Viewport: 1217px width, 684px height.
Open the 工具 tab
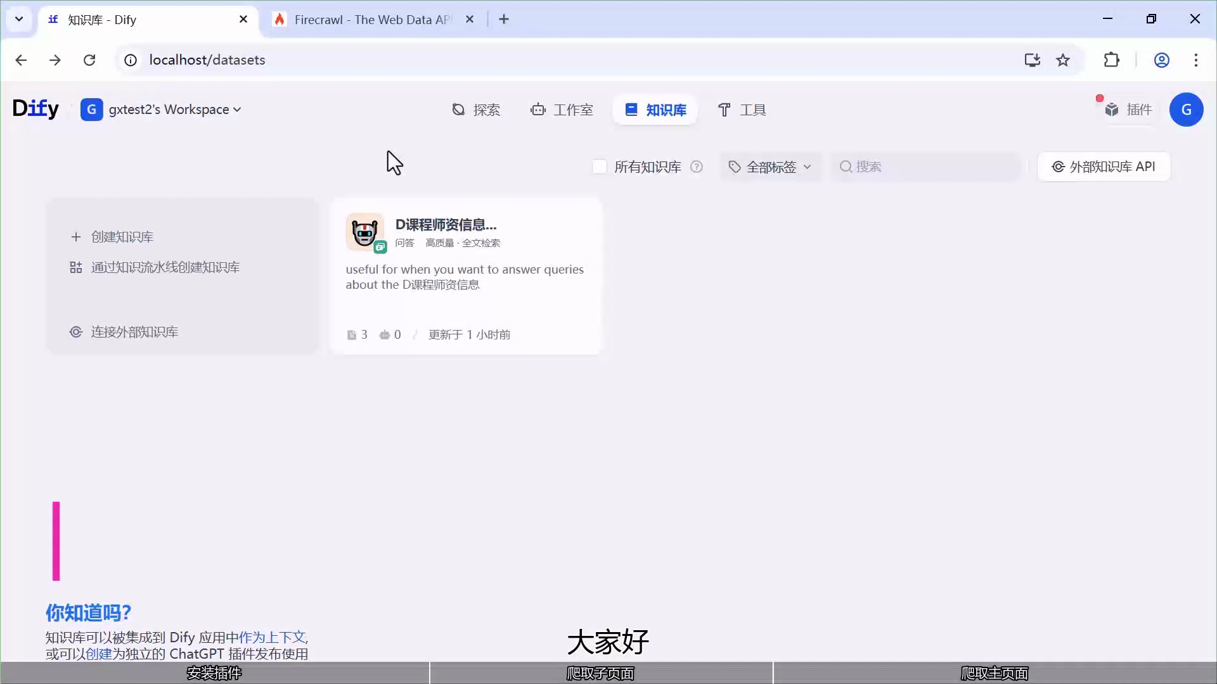pos(742,110)
